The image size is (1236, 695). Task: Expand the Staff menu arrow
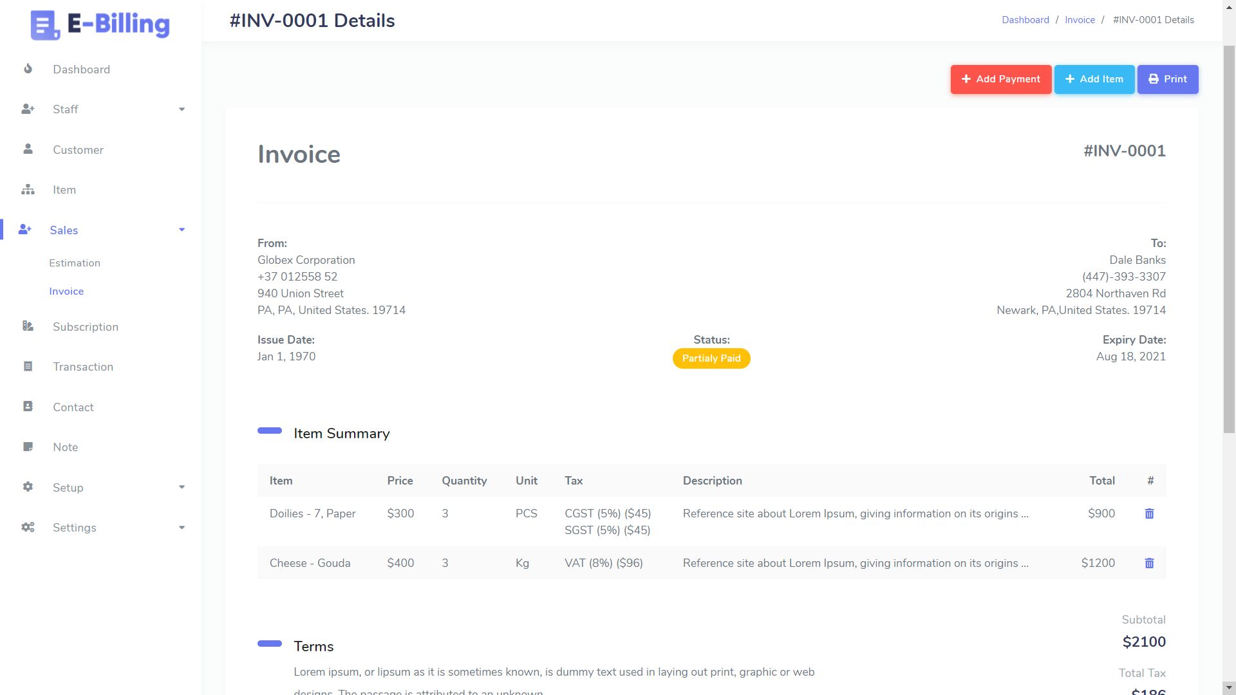pos(182,109)
